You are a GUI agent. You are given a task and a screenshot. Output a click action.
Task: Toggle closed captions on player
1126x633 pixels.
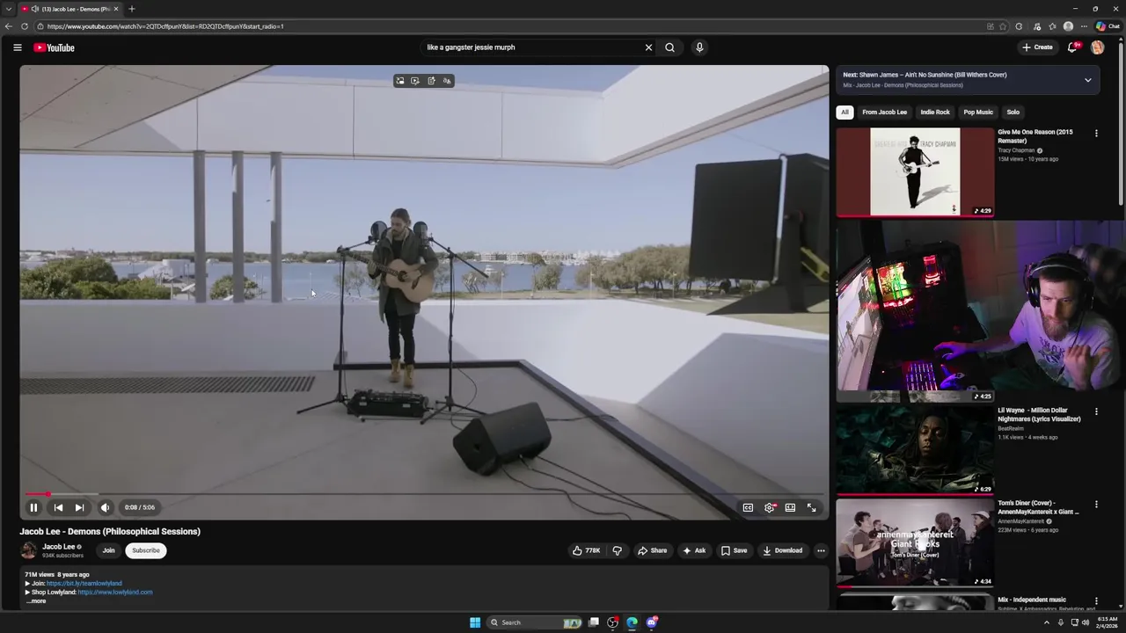coord(748,507)
